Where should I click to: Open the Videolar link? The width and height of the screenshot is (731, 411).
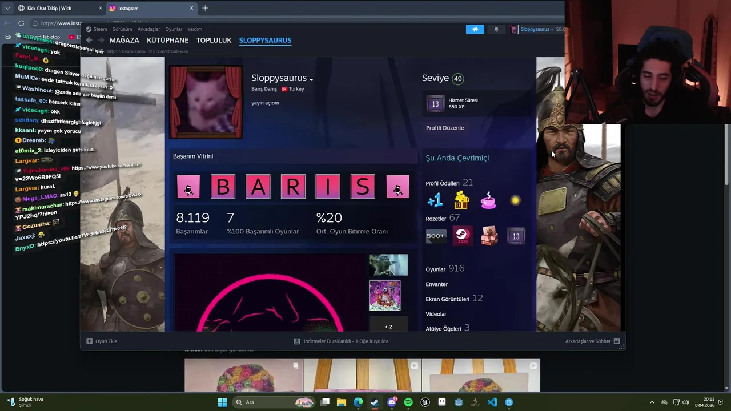(436, 314)
